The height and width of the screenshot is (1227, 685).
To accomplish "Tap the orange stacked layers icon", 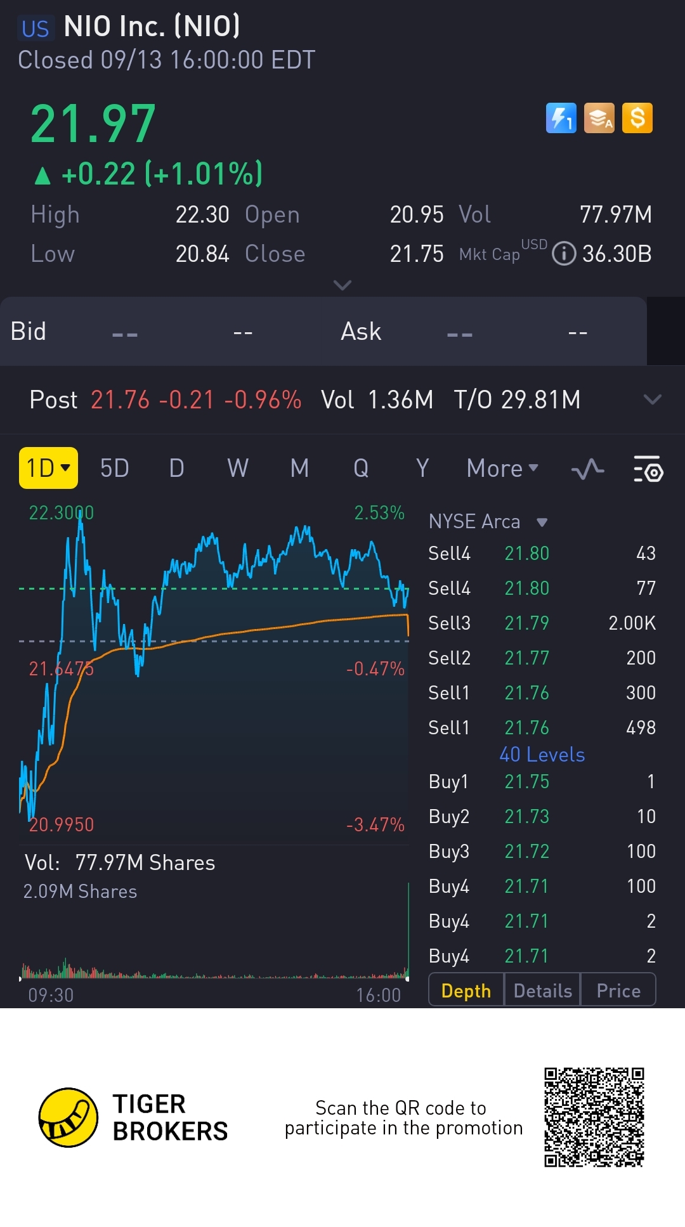I will (599, 118).
